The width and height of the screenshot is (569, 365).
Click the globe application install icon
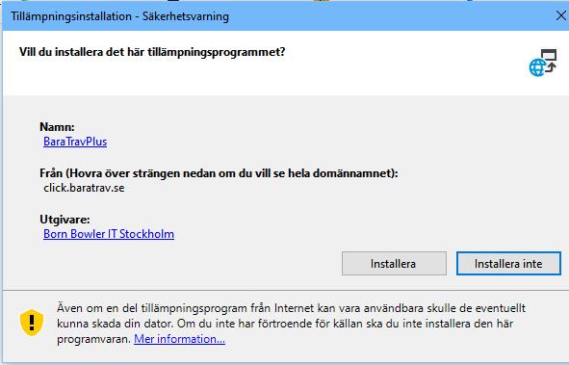point(542,63)
